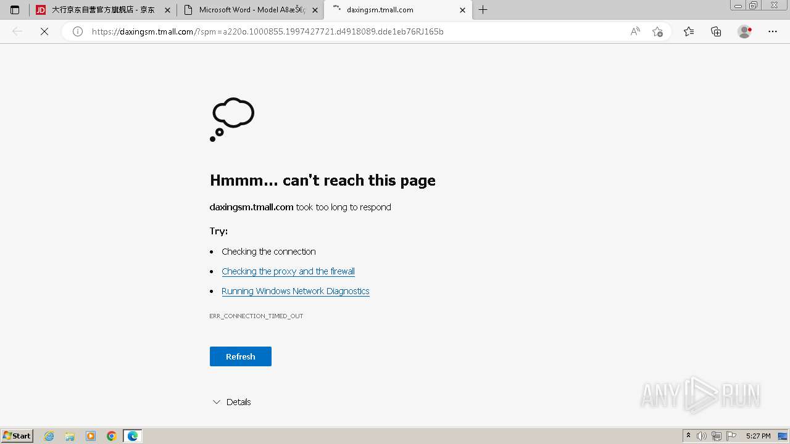Open Collections panel
This screenshot has width=790, height=444.
click(716, 31)
